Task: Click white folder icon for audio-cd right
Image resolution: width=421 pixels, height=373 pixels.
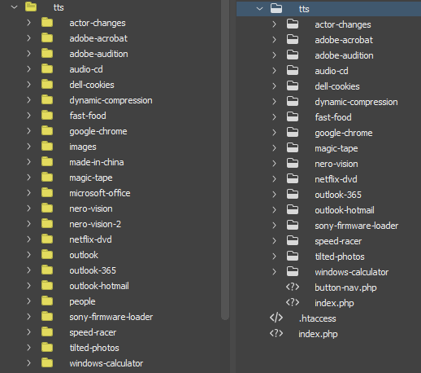Action: [293, 71]
